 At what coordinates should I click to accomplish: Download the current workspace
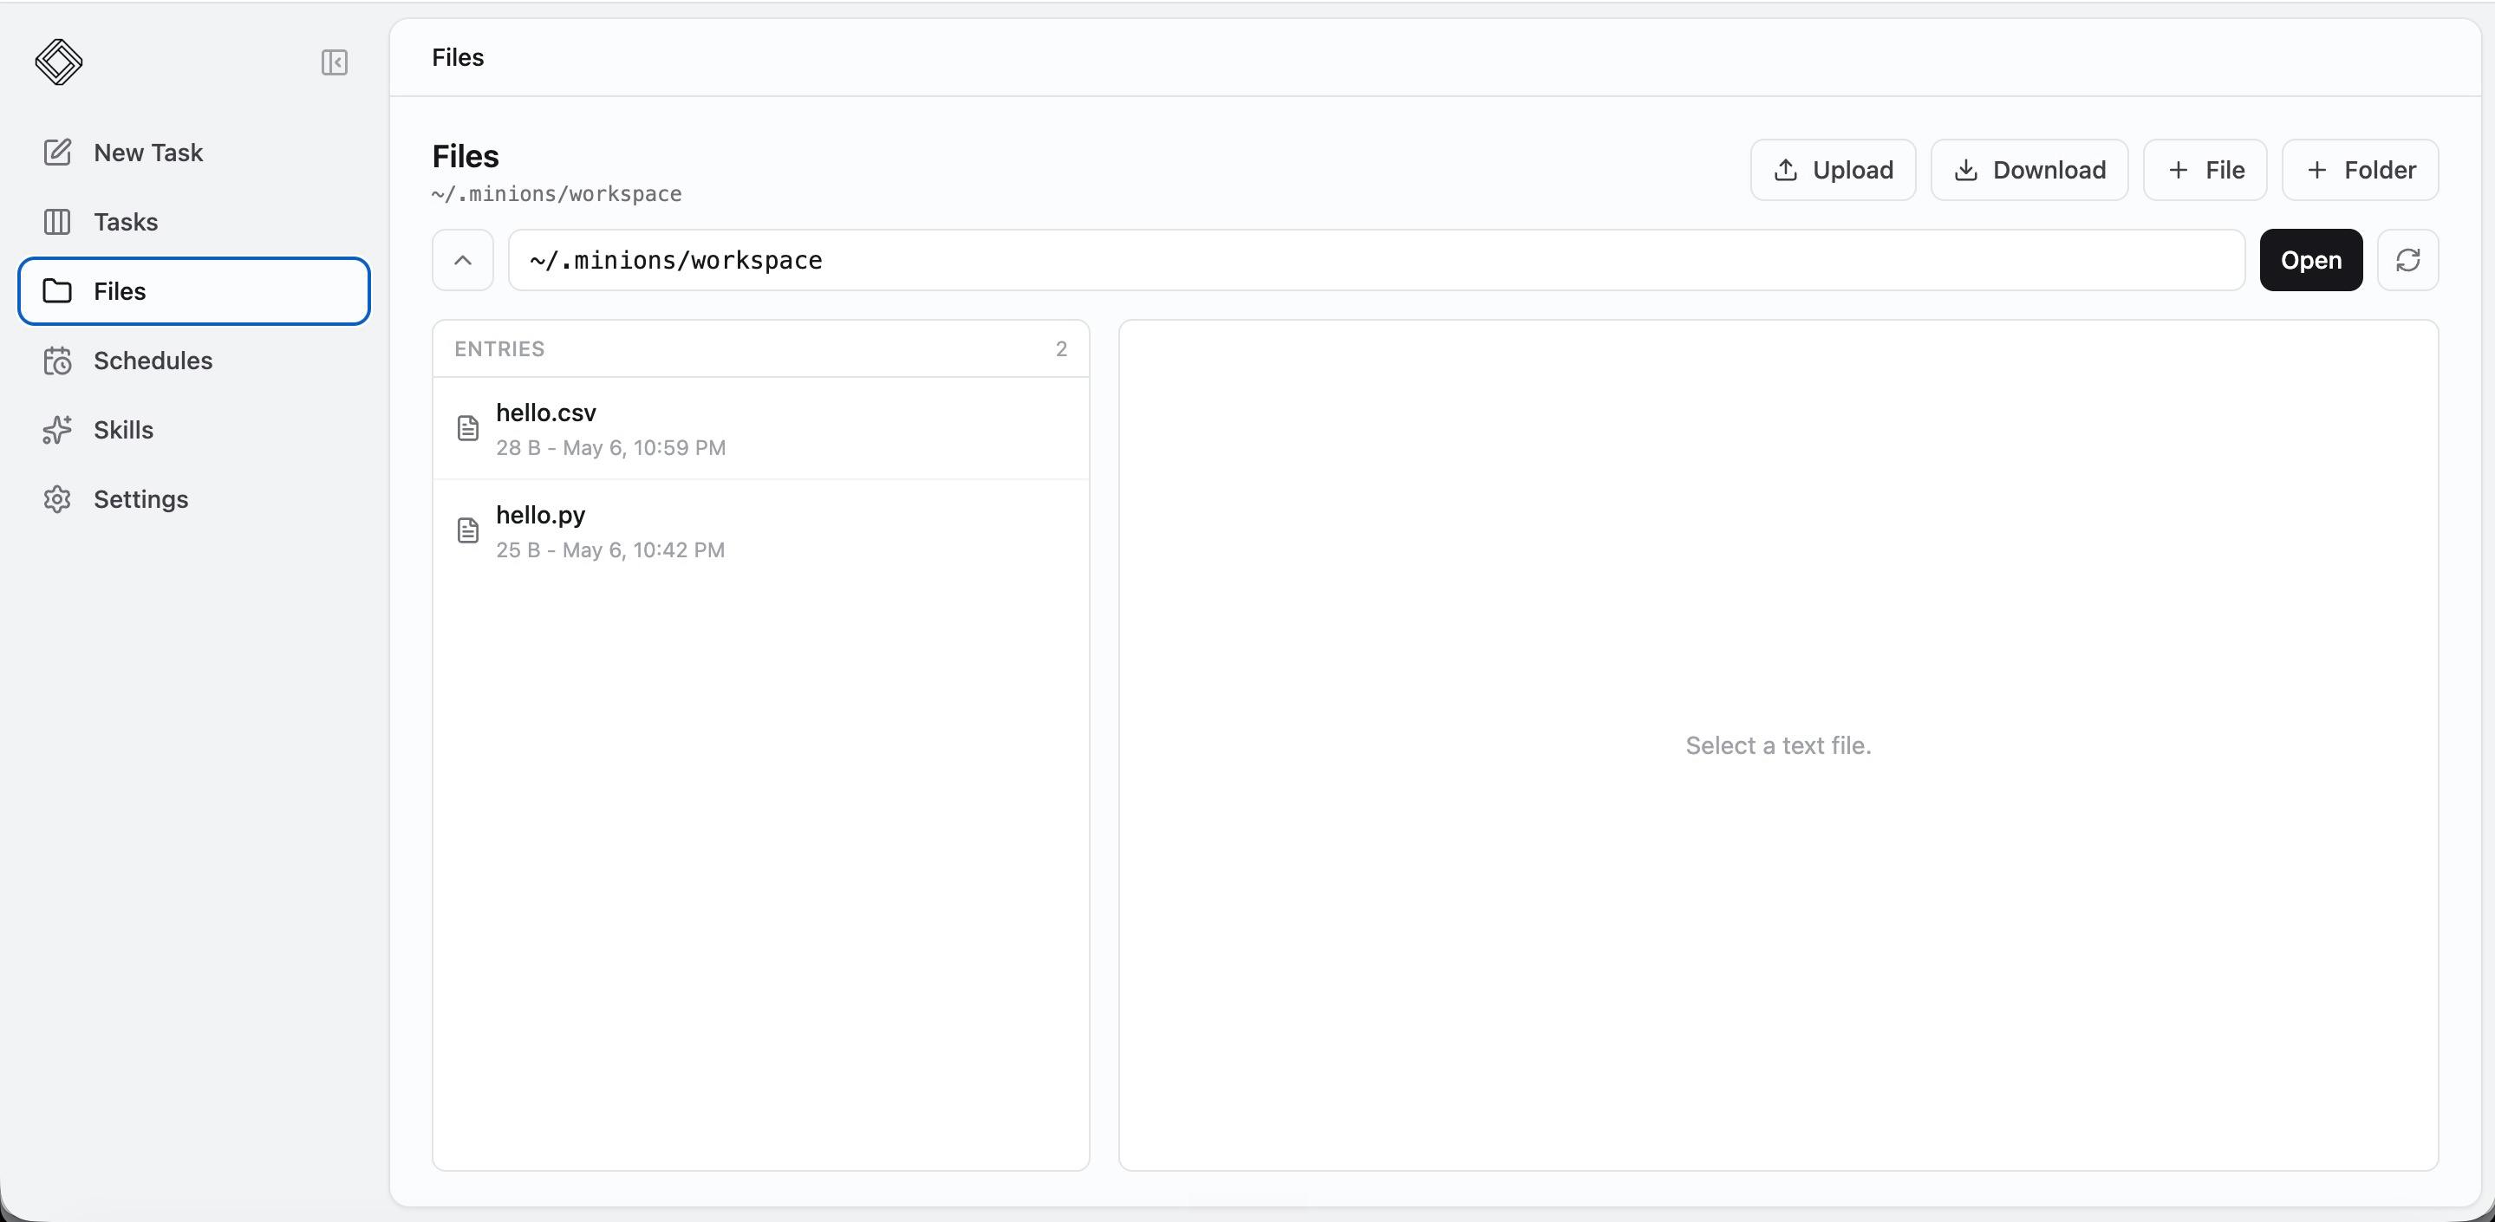(2029, 171)
